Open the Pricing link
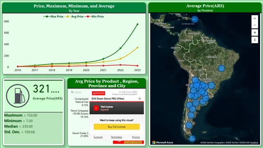 click(136, 137)
